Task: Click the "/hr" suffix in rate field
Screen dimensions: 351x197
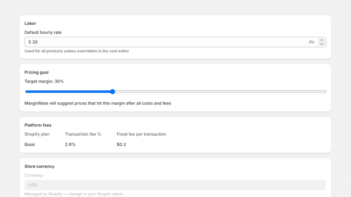Action: [312, 42]
